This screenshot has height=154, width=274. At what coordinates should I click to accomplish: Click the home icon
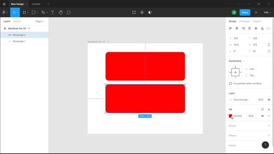[4, 4]
